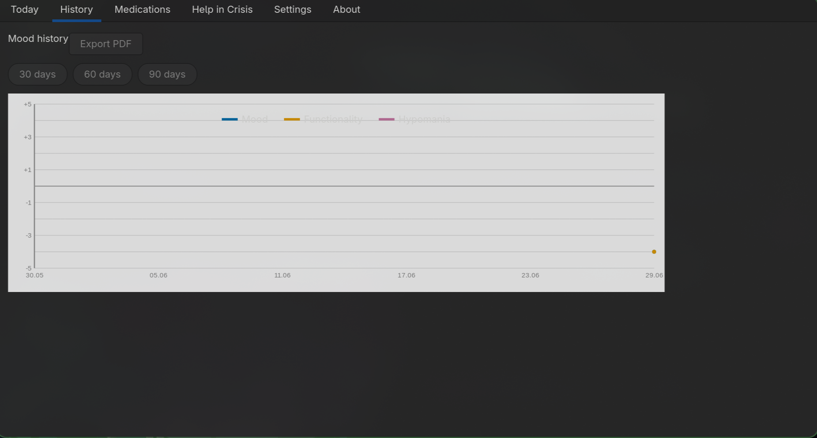Click the 29.06 date axis label
817x438 pixels.
point(654,275)
